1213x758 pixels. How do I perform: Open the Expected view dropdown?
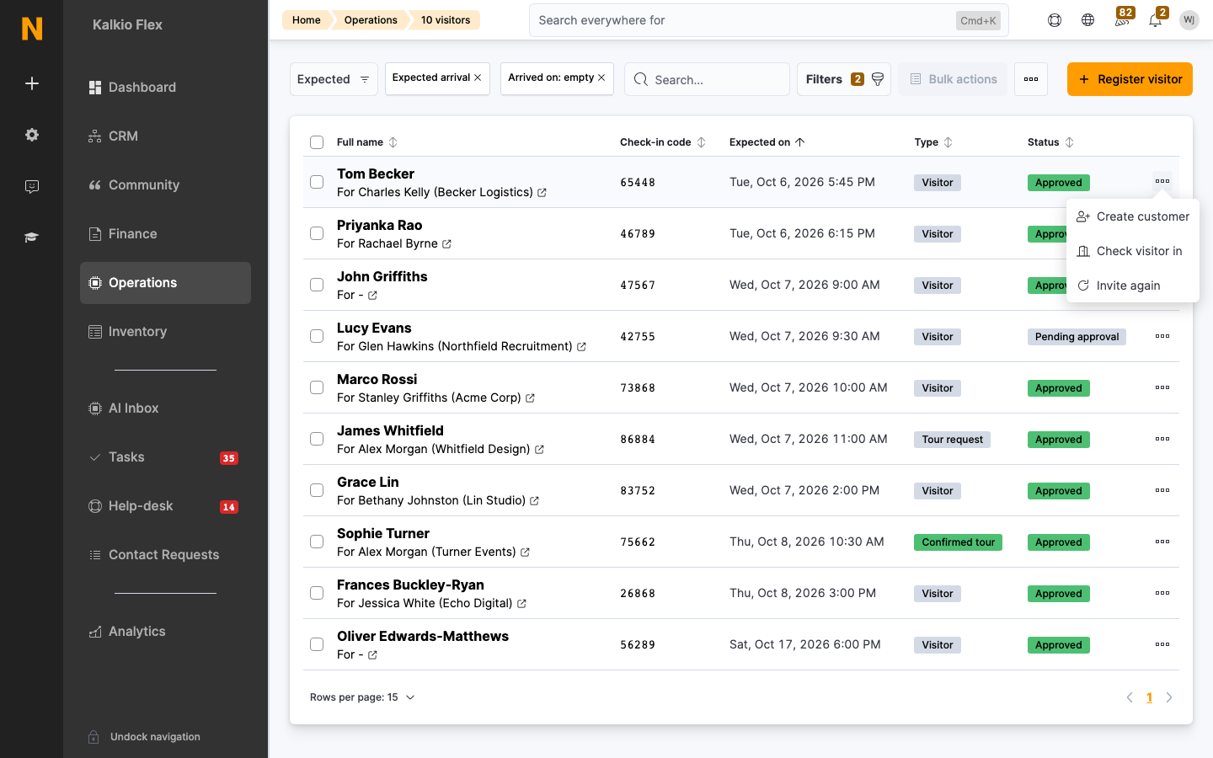[334, 79]
